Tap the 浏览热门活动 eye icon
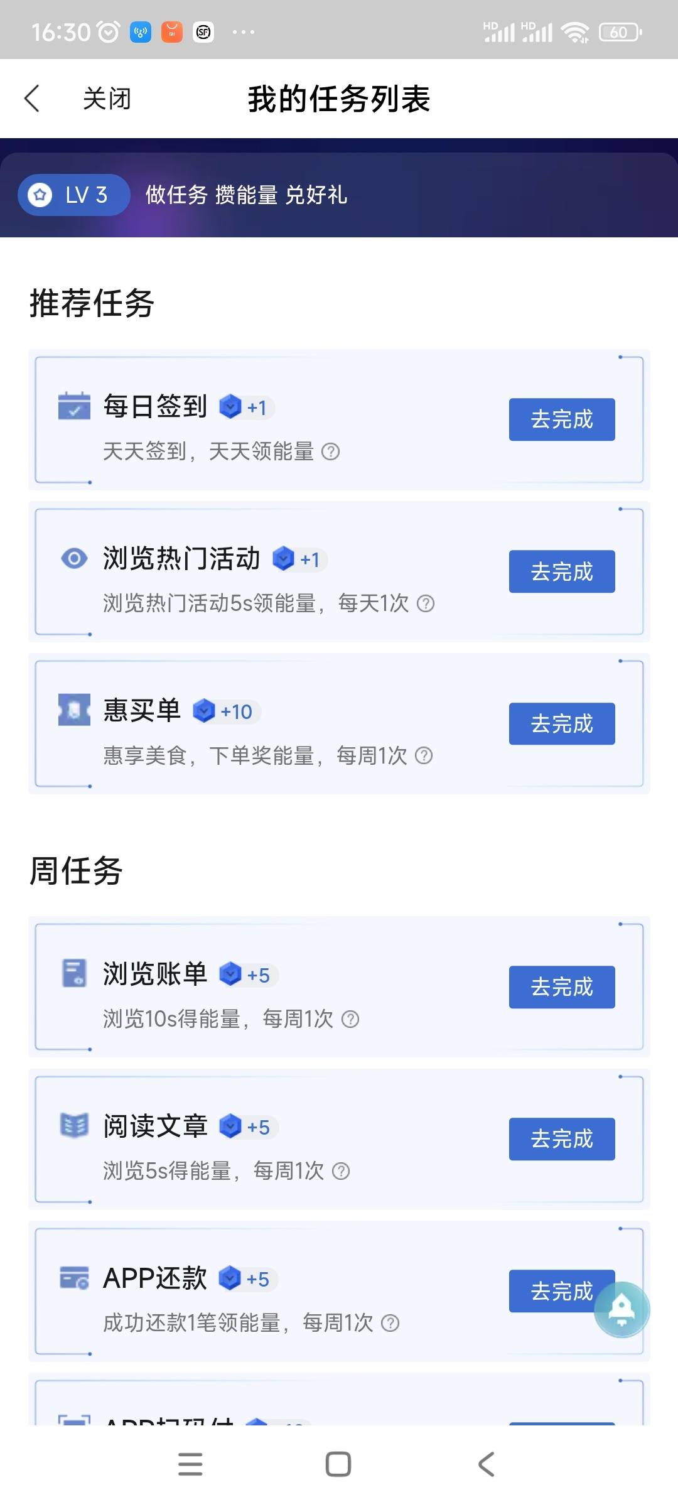Image resolution: width=678 pixels, height=1507 pixels. (74, 558)
